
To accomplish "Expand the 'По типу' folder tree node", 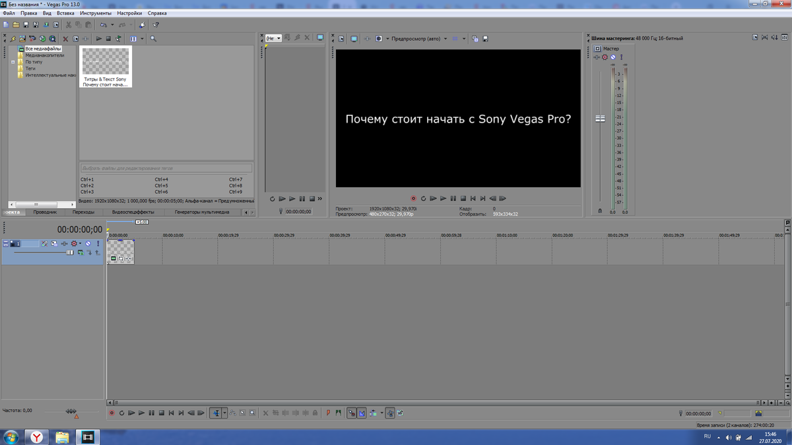I will tap(13, 62).
